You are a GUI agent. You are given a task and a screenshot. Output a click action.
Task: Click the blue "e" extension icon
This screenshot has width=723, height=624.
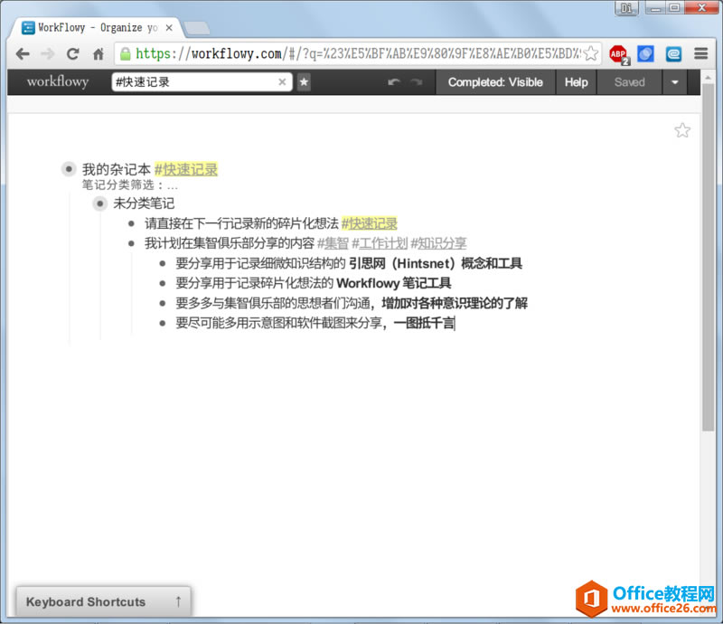pyautogui.click(x=673, y=54)
